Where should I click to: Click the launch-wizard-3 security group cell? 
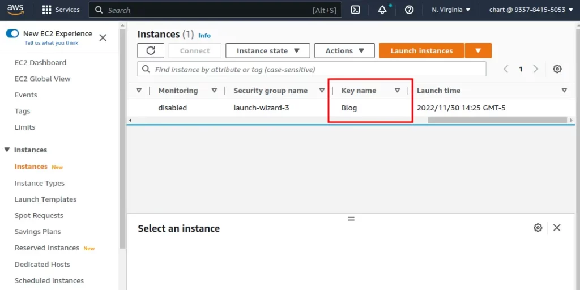(261, 108)
